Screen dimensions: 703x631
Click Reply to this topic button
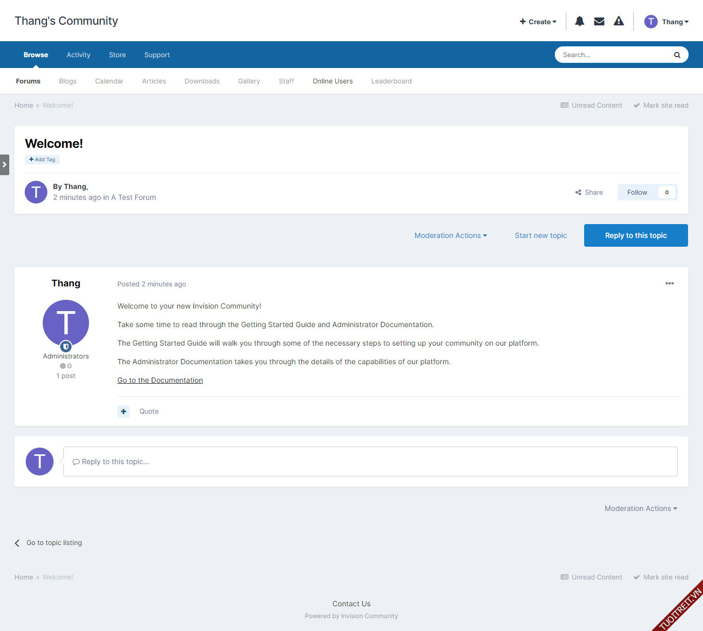pyautogui.click(x=636, y=235)
